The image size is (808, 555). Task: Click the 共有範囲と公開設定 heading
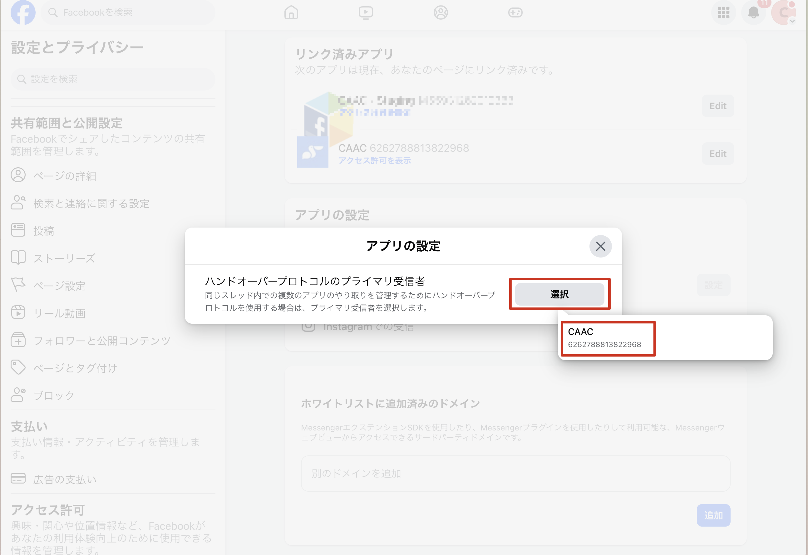[x=67, y=123]
